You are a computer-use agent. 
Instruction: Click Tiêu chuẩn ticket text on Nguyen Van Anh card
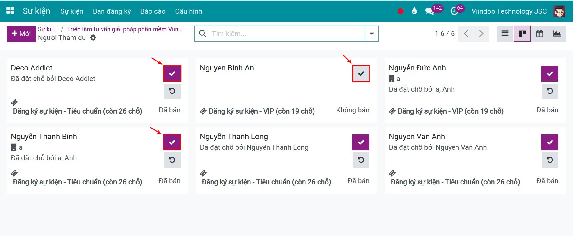[x=455, y=182]
